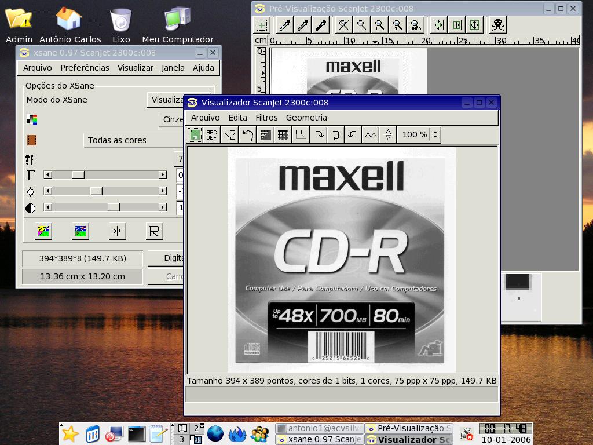593x445 pixels.
Task: Click the scale image icon in Visualizador
Action: [x=301, y=134]
